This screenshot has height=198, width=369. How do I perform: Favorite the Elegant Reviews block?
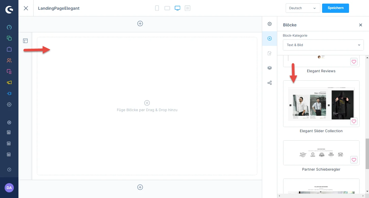coord(354,62)
